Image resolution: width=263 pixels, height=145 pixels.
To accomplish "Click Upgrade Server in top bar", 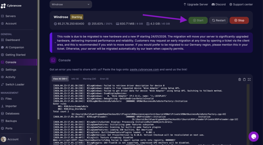I will point(196,4).
